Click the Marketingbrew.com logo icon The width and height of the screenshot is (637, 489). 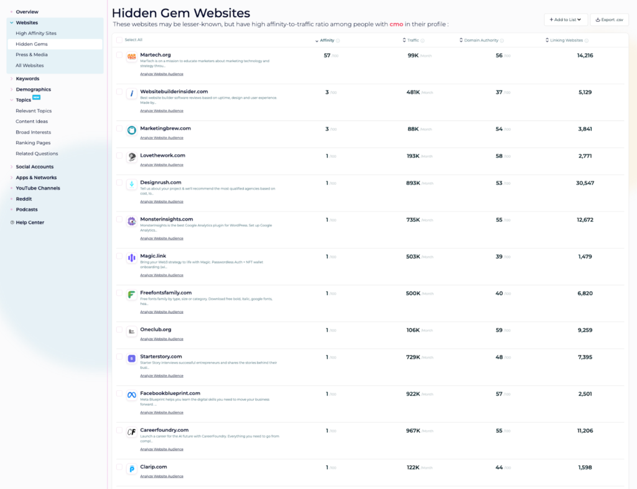coord(131,130)
